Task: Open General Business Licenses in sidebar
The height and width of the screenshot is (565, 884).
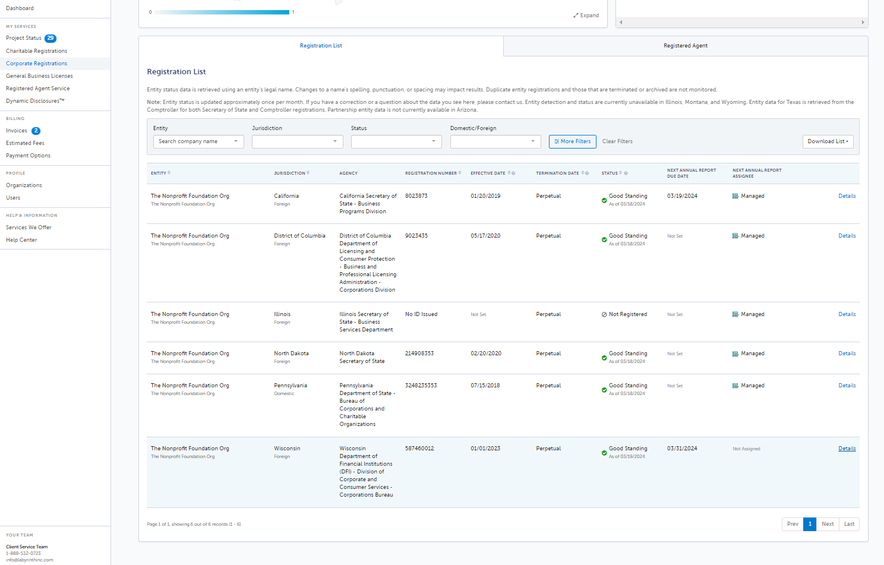Action: (39, 76)
